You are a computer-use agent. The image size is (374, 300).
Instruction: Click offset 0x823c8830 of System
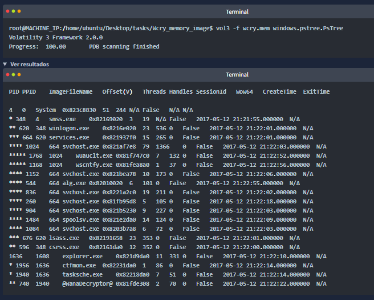point(79,110)
